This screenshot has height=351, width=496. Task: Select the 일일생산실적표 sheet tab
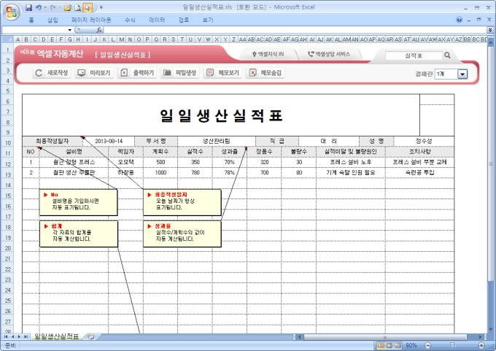tap(56, 336)
